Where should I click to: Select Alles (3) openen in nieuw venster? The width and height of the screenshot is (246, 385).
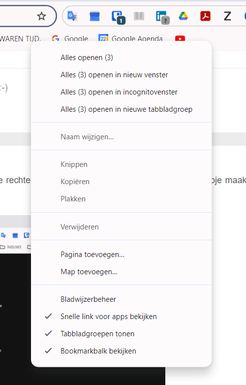121,75
